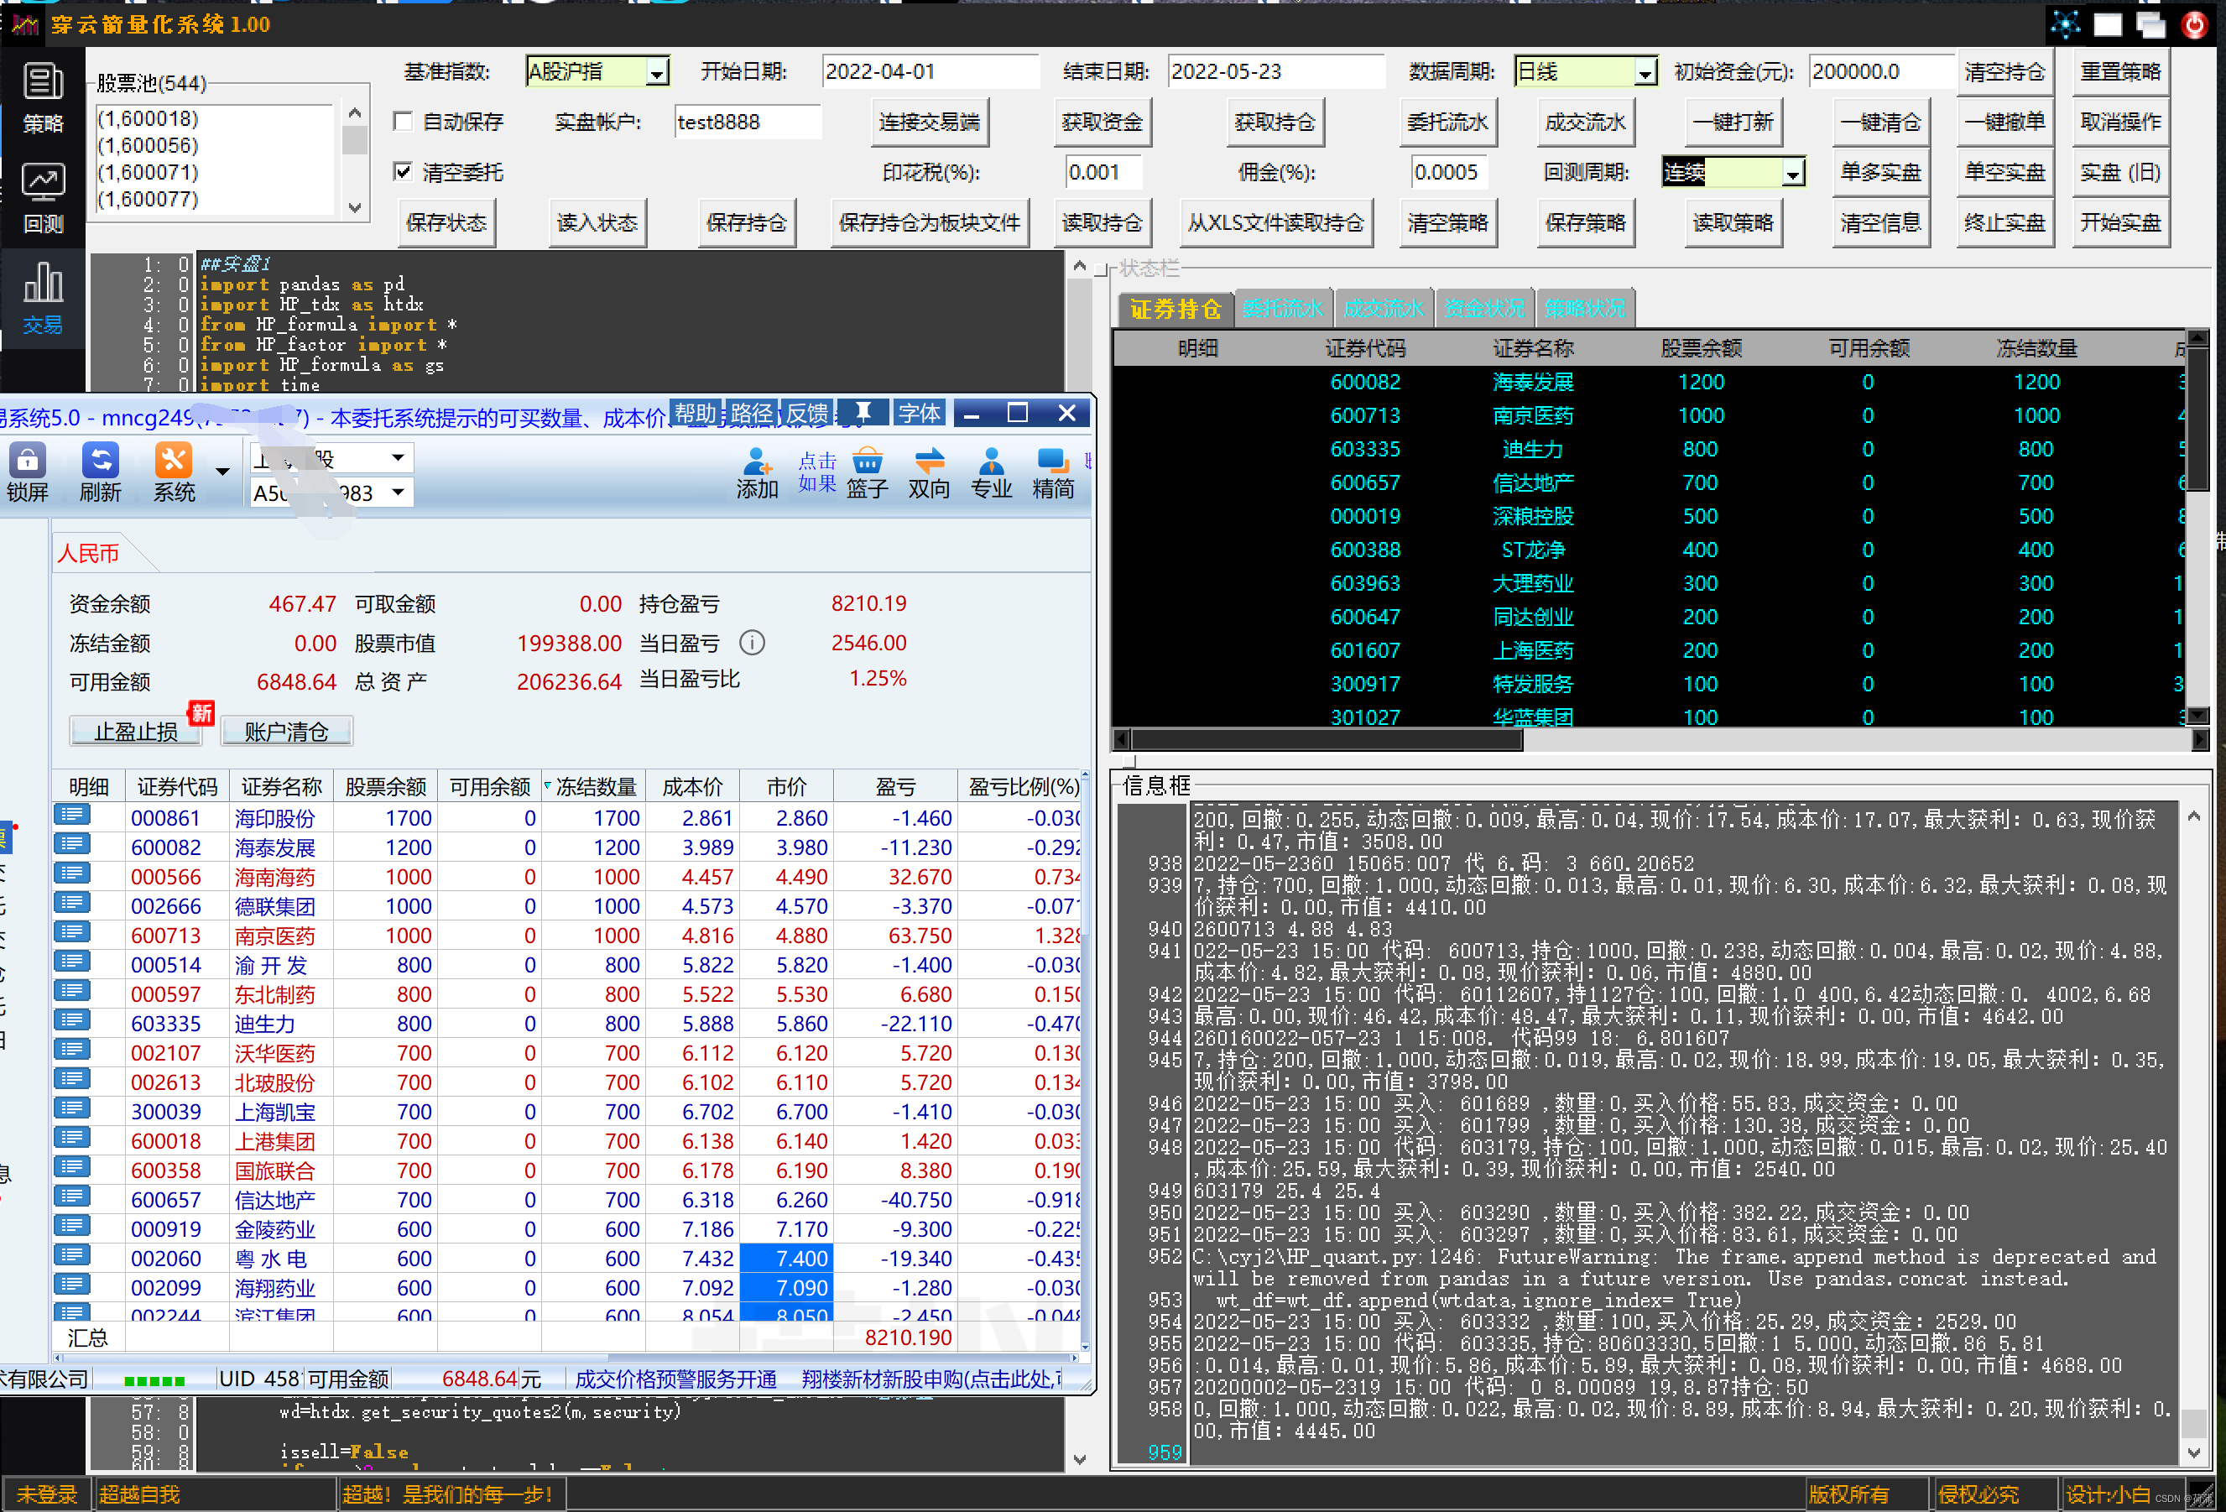Viewport: 2226px width, 1512px height.
Task: Click the 一键清仓 button
Action: point(1880,122)
